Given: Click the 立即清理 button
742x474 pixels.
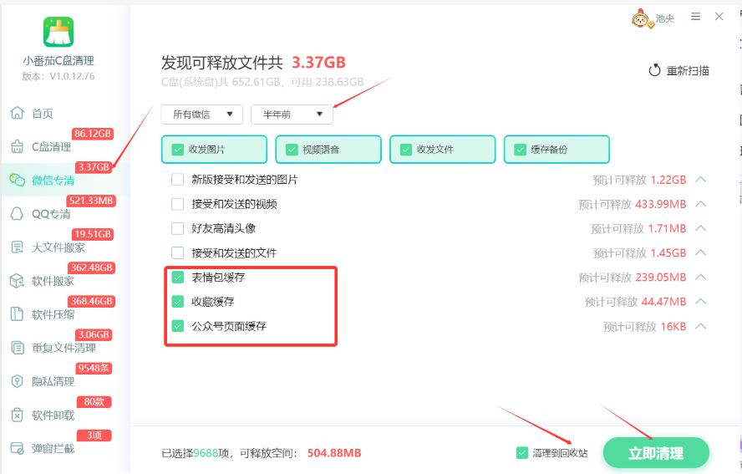Looking at the screenshot, I should [656, 453].
